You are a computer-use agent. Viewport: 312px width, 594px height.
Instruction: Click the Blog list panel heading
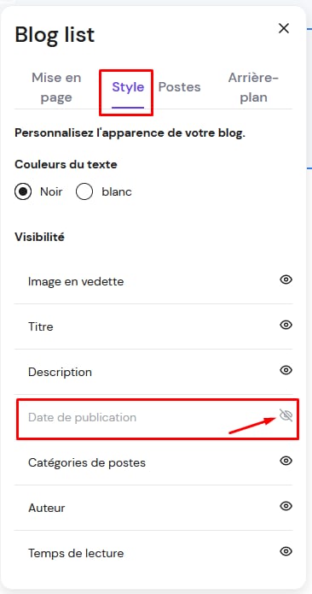[55, 34]
